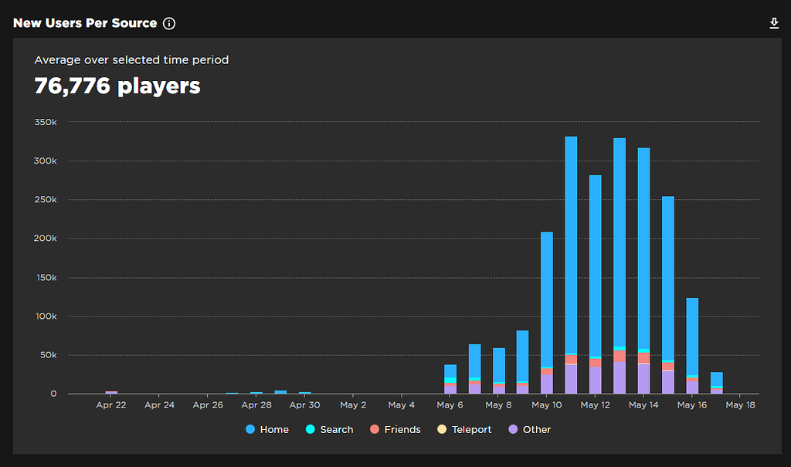Click the May 10 axis label
The width and height of the screenshot is (791, 467).
coord(547,404)
